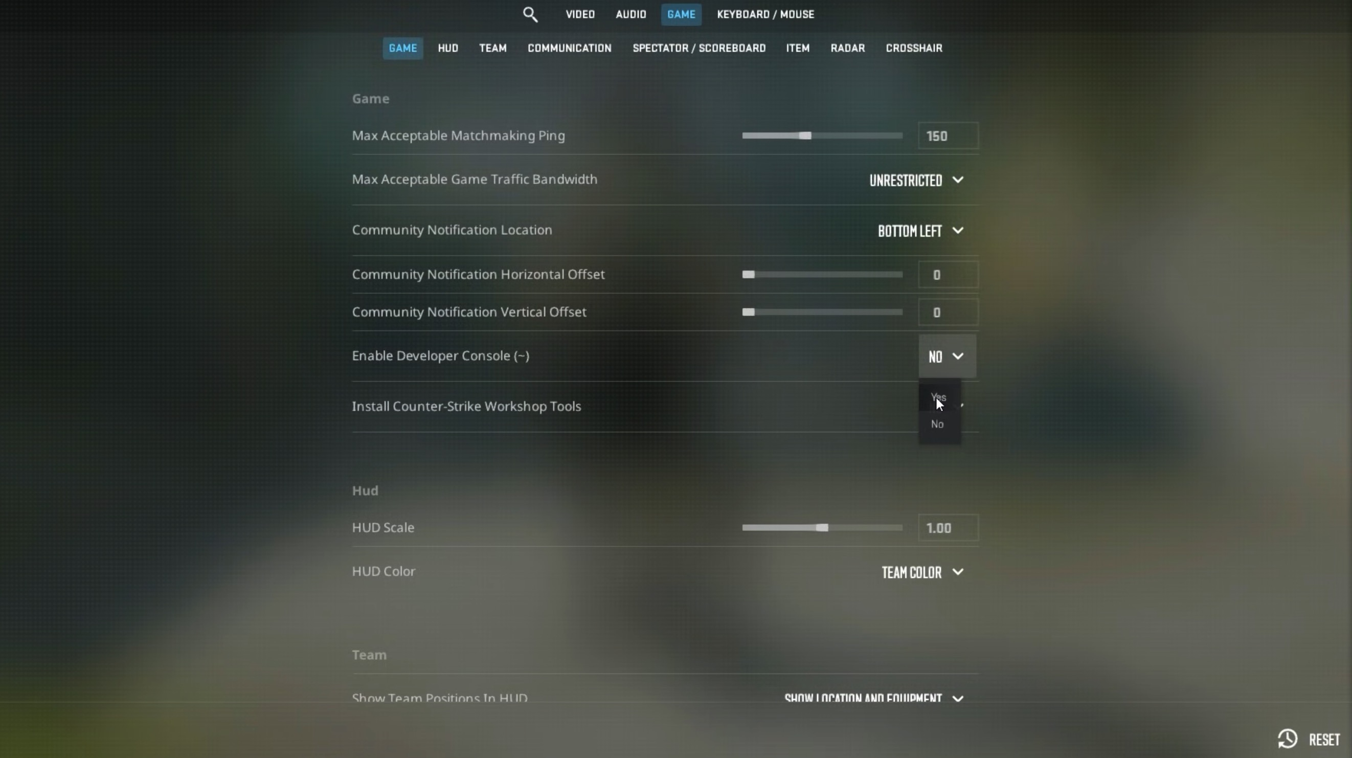Open the settings search magnifier icon
The width and height of the screenshot is (1352, 758).
(x=530, y=14)
